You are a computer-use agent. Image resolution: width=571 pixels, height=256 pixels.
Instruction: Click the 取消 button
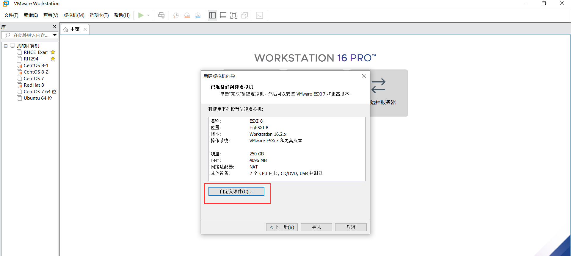click(351, 227)
